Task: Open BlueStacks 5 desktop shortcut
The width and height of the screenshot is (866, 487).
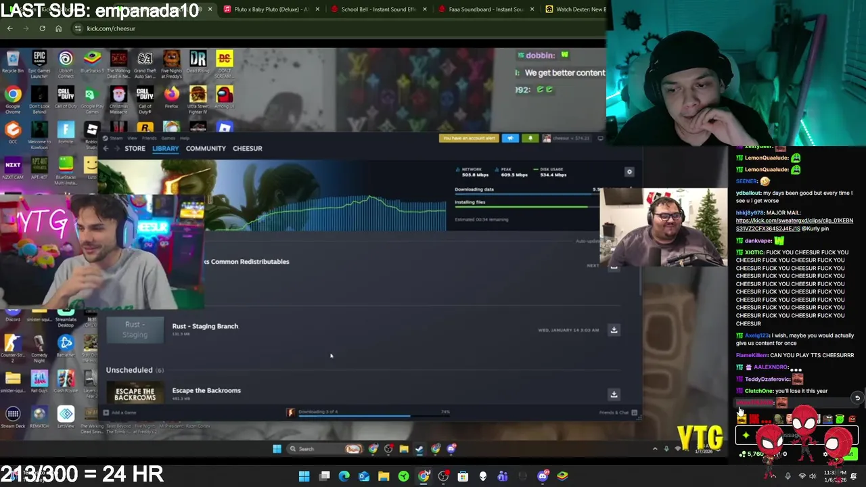Action: (92, 61)
